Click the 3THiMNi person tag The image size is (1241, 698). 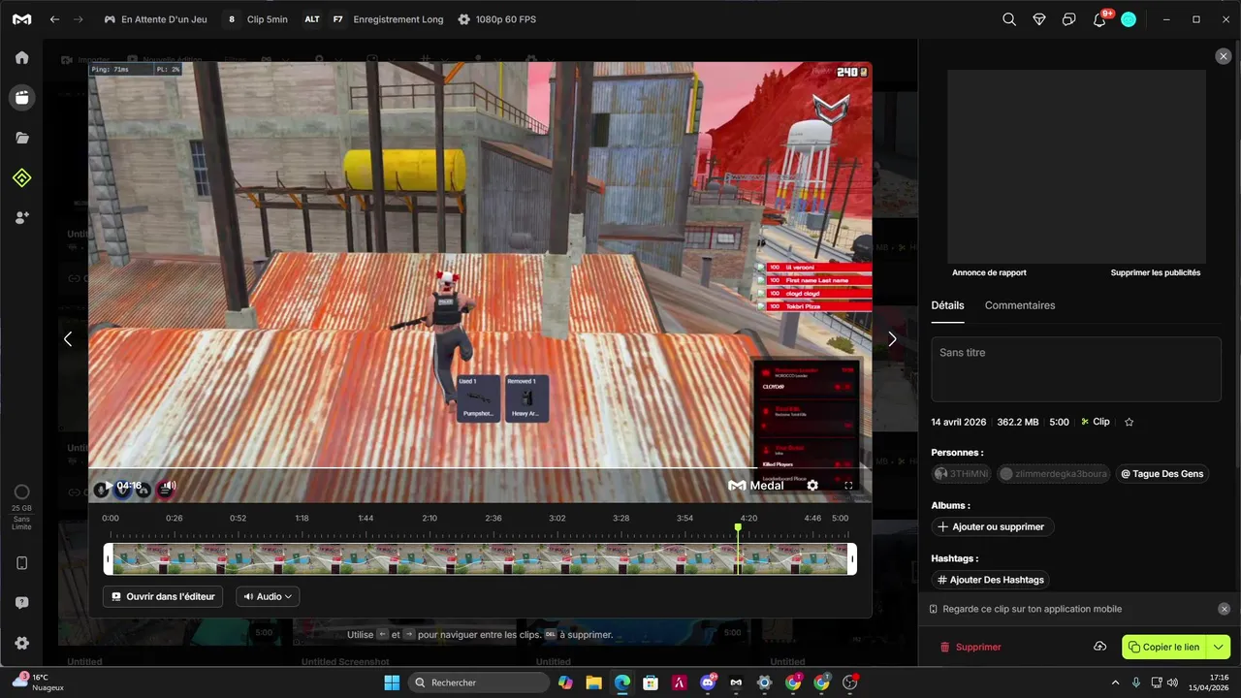point(962,474)
